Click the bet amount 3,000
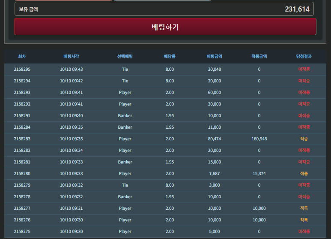The width and height of the screenshot is (331, 239). coord(215,185)
